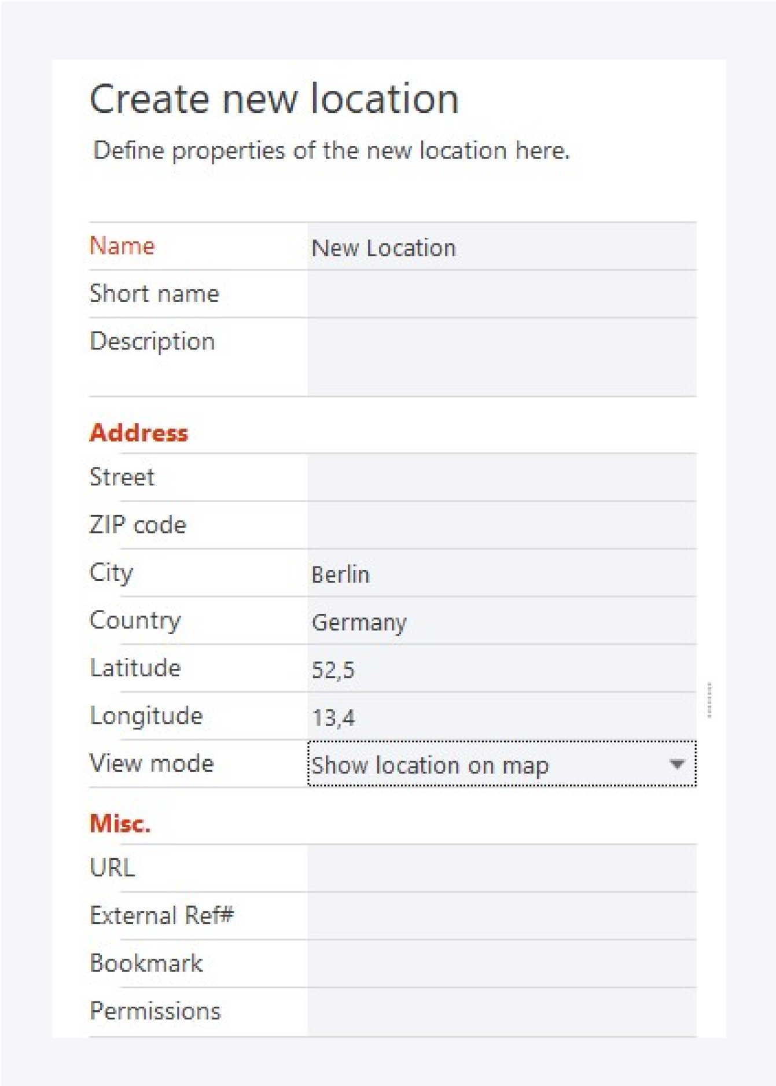The image size is (776, 1086).
Task: Open the View mode dropdown arrow
Action: (676, 764)
